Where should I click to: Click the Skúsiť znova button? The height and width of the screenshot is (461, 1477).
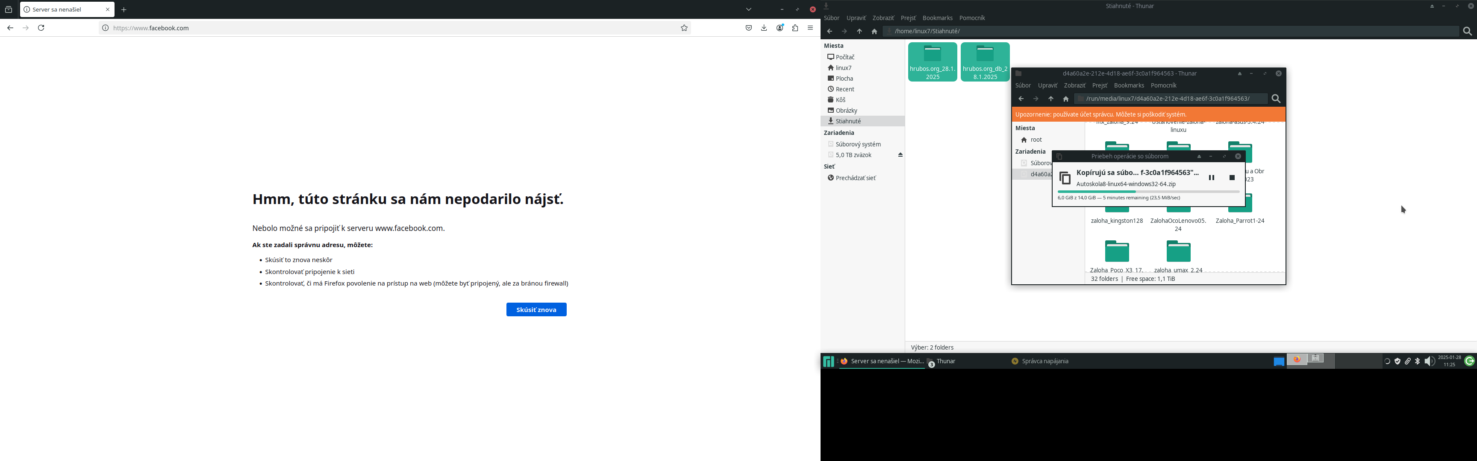click(x=536, y=310)
